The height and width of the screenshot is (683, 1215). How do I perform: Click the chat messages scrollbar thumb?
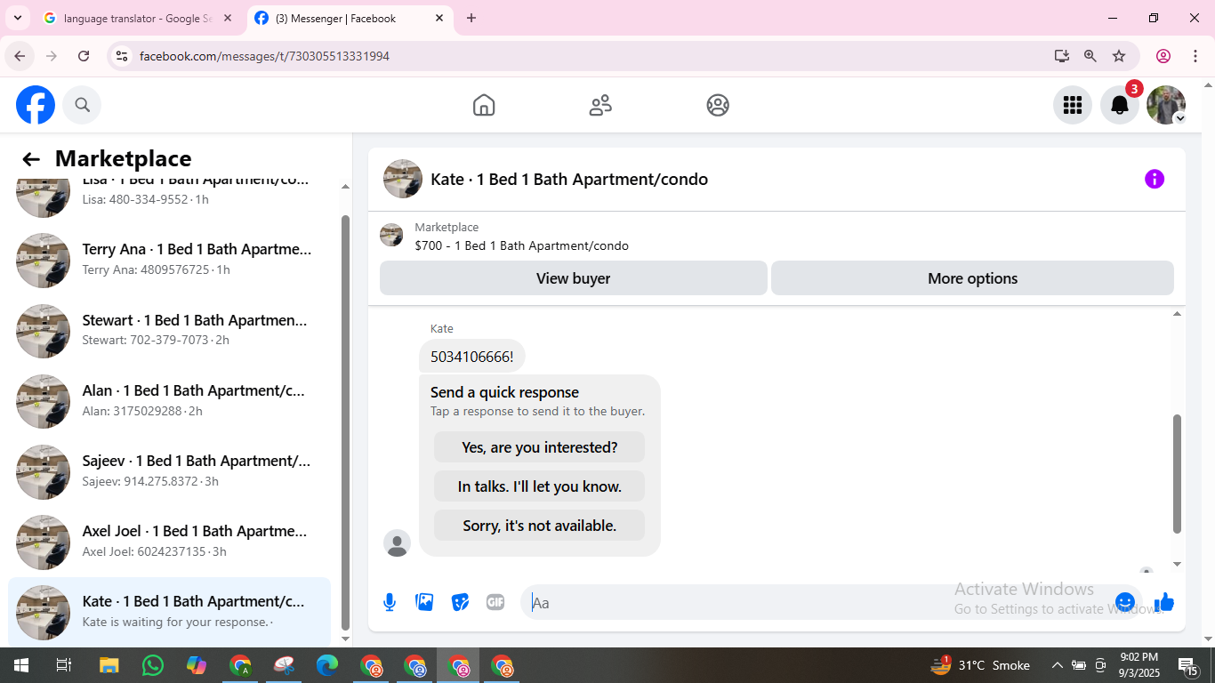tap(1177, 473)
